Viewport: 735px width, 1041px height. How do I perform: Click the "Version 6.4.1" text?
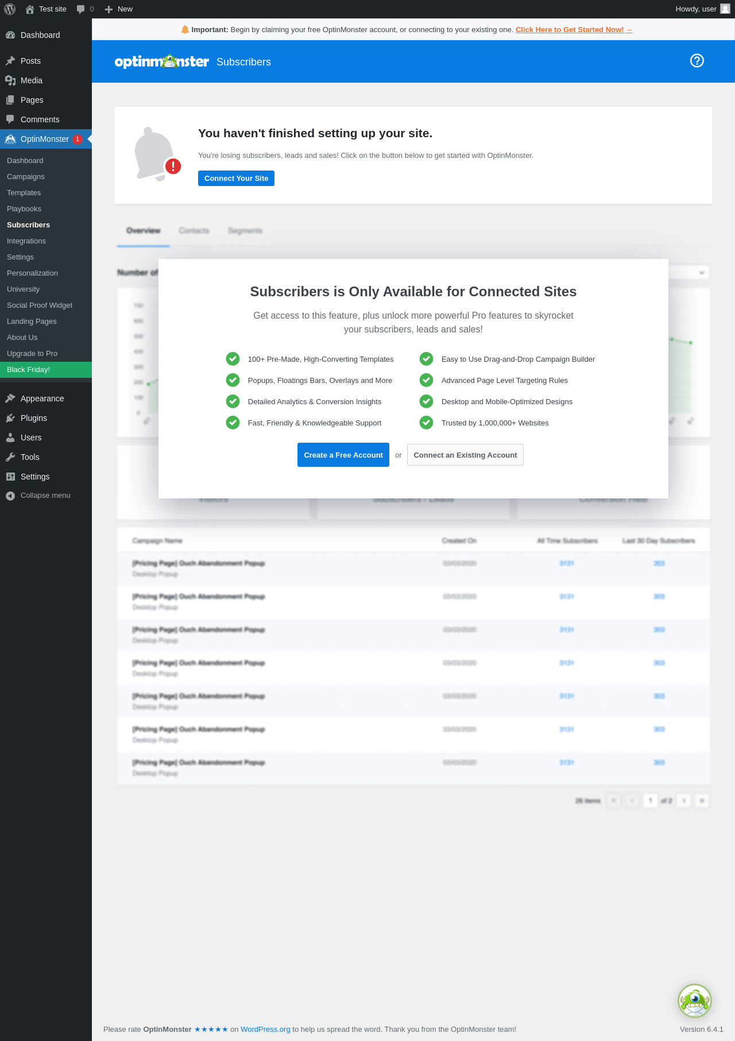(x=702, y=1030)
